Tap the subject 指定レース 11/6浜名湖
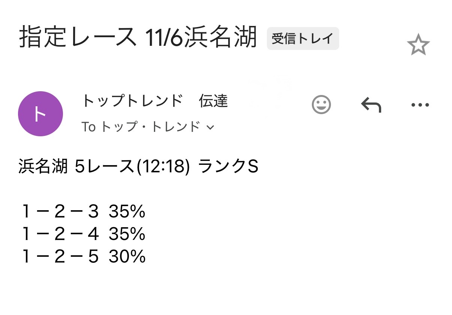Viewport: 452px width, 315px height. point(138,38)
